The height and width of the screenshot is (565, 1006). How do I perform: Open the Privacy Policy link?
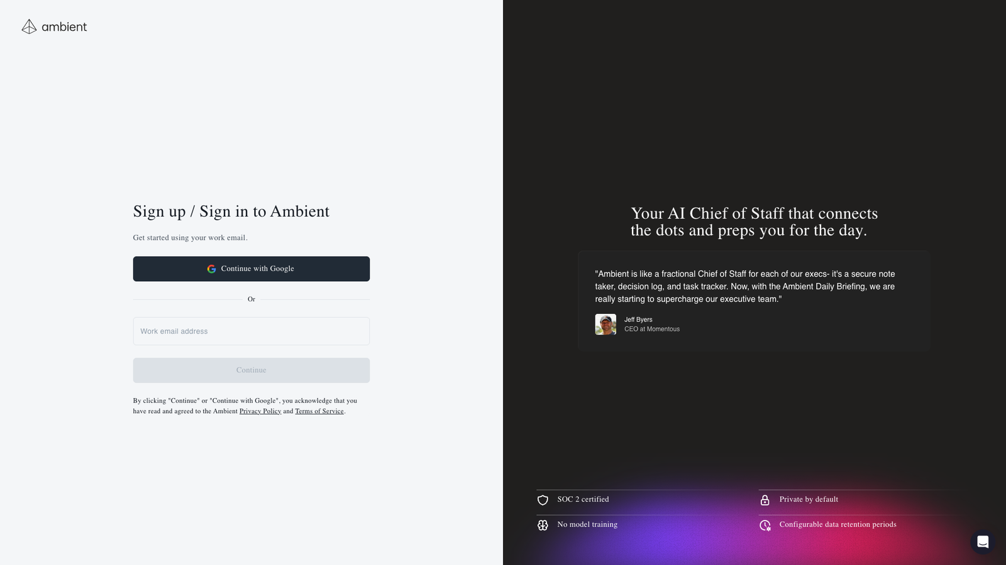[260, 411]
